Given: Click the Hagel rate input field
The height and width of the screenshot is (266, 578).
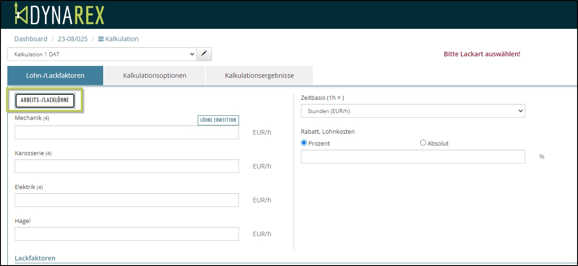Looking at the screenshot, I should (x=127, y=234).
